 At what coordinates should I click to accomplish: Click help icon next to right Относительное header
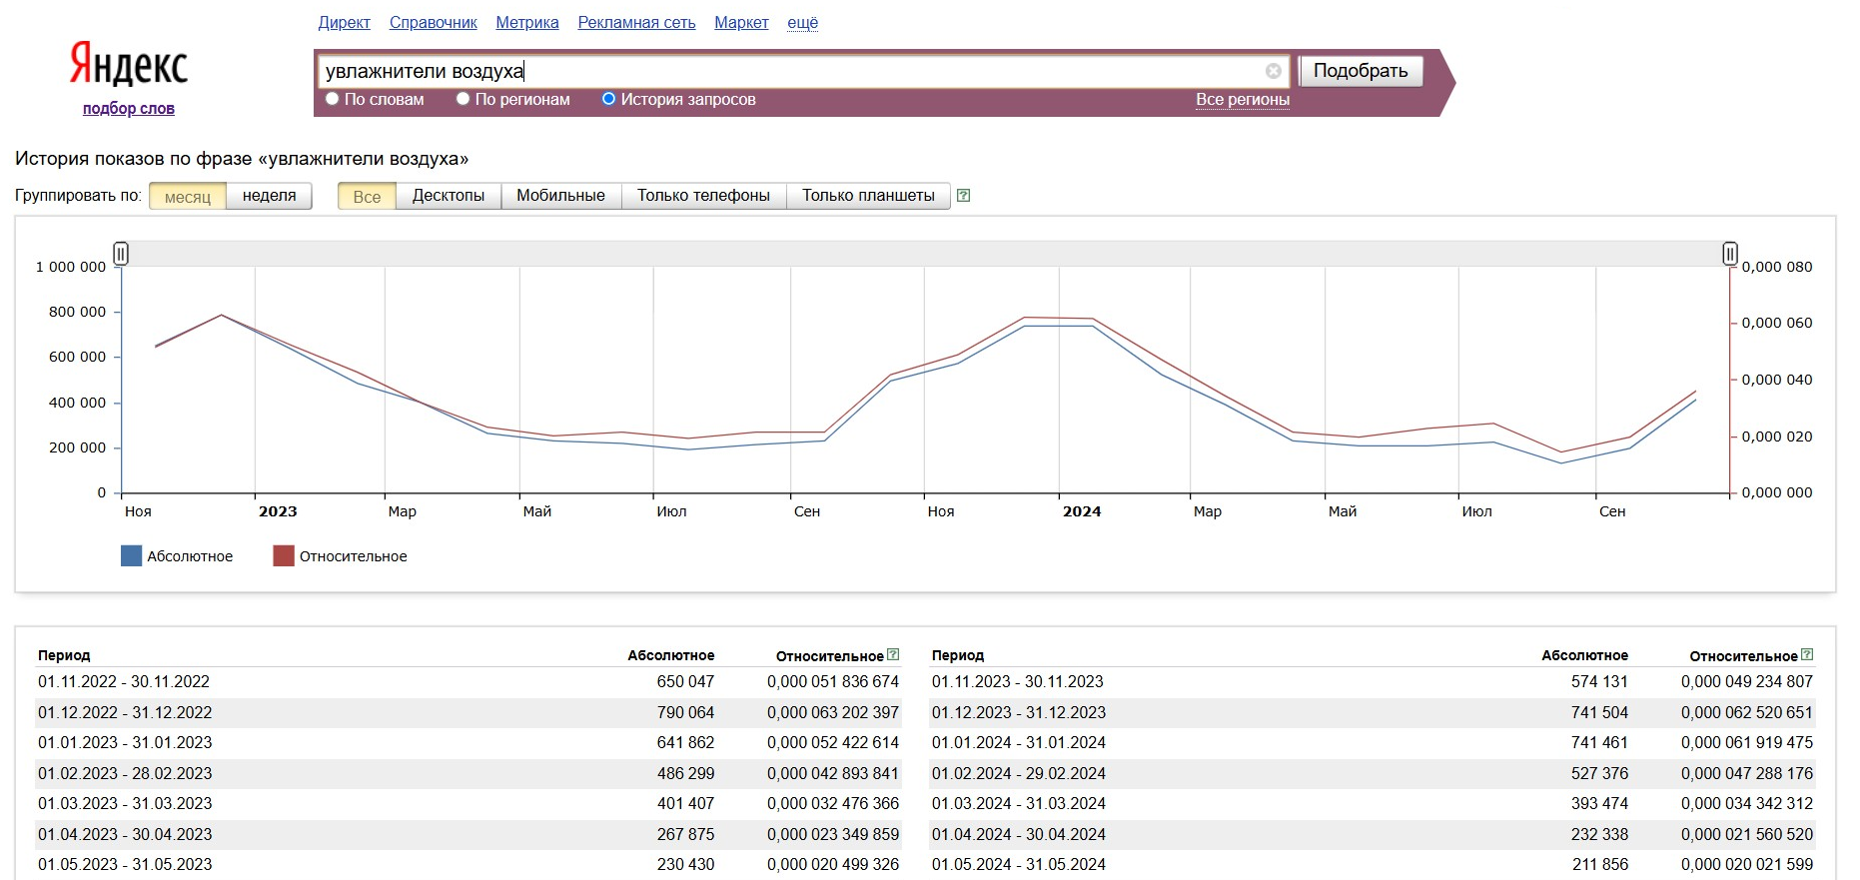point(1807,655)
